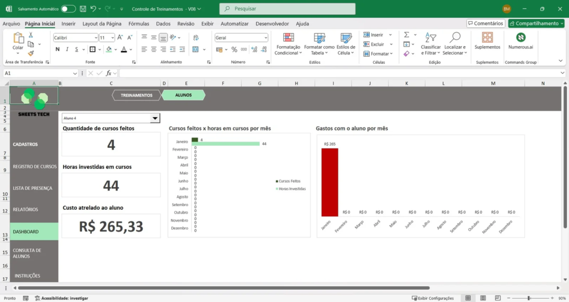Screen dimensions: 569x302
Task: Toggle bold formatting (N) button
Action: (x=58, y=49)
